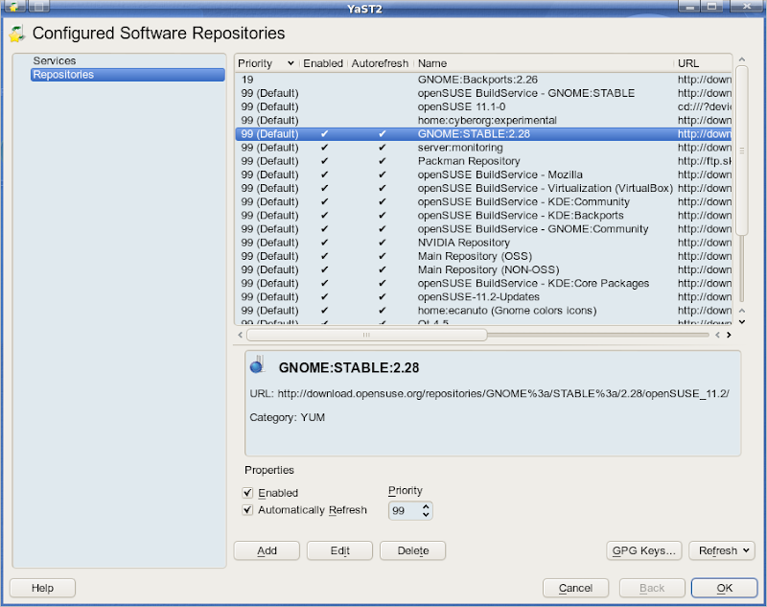Open the window menu icon in the title bar

(x=13, y=7)
